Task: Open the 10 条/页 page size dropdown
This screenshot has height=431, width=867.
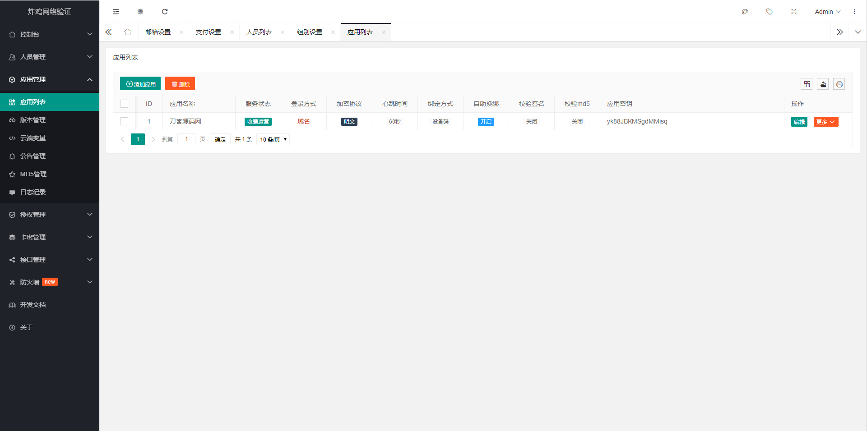Action: coord(273,139)
